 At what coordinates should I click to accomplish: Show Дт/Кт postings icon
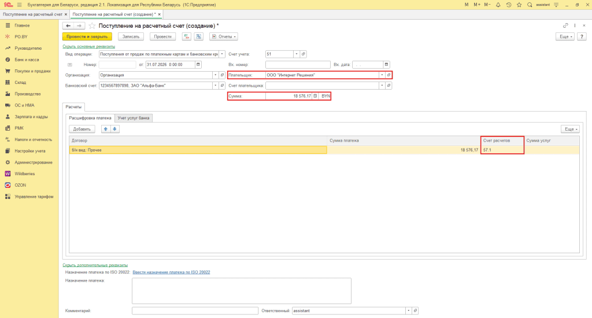187,36
